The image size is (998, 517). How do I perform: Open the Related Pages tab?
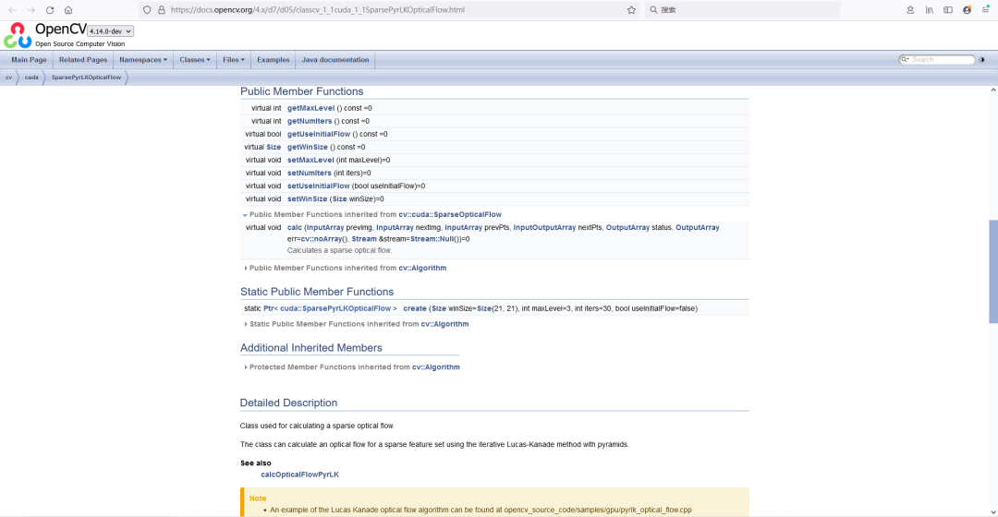83,60
